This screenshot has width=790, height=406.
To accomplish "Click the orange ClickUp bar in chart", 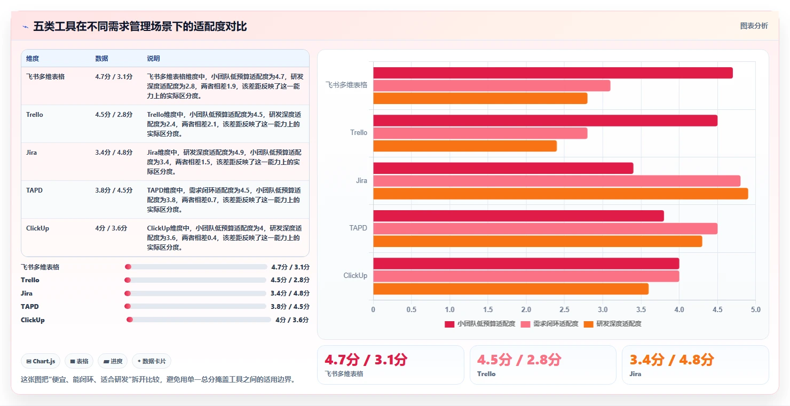I will [511, 289].
